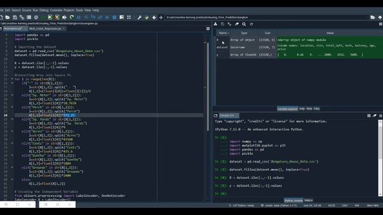Maximize the current pane
Image resolution: width=383 pixels, height=215 pixels.
(x=121, y=17)
